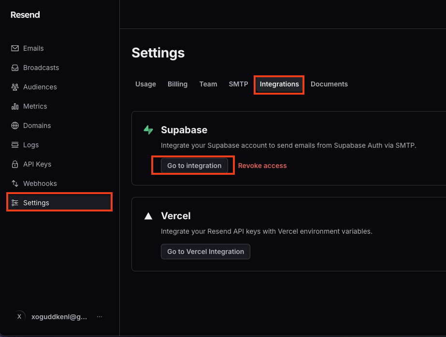Click the Vercel triangle logo
446x337 pixels.
[x=148, y=216]
